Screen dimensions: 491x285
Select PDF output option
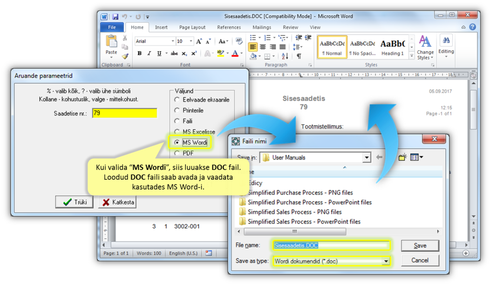coord(177,153)
